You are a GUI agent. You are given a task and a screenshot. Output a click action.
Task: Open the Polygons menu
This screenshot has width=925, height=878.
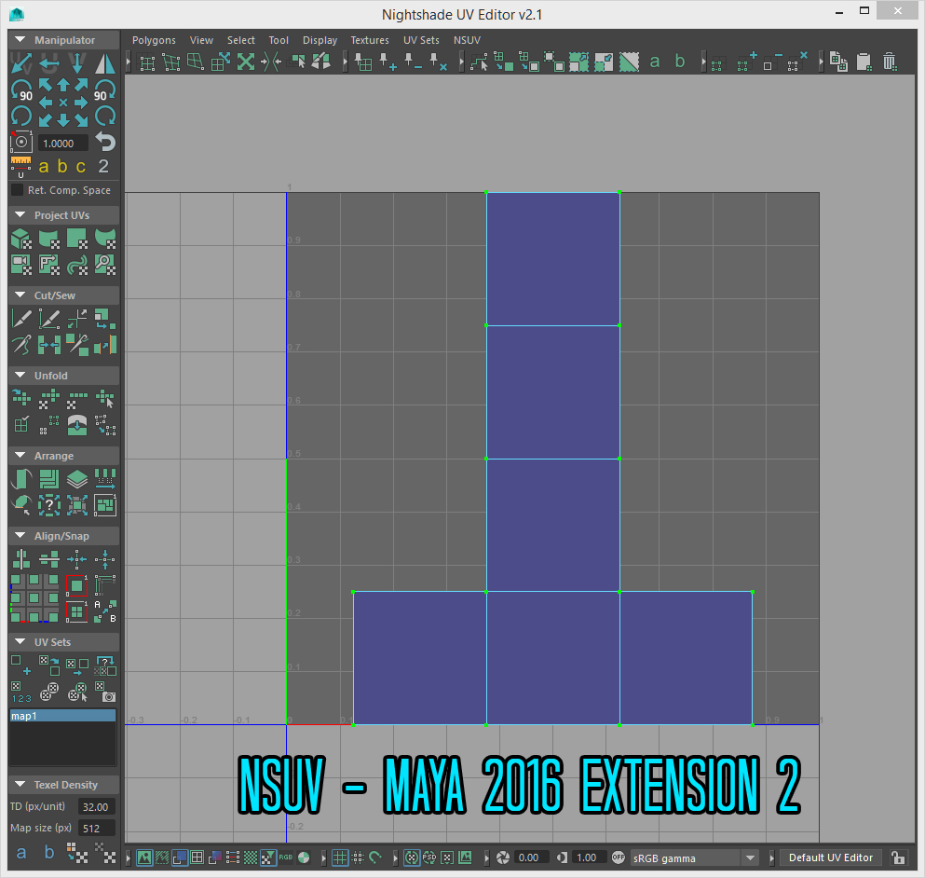(154, 40)
